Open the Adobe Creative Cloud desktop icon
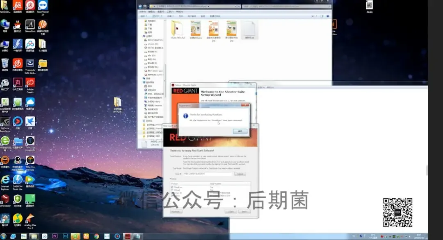 (x=30, y=86)
